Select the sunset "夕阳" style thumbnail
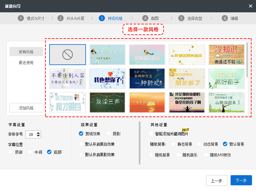Screen dimensions: 256x191 click(x=147, y=102)
